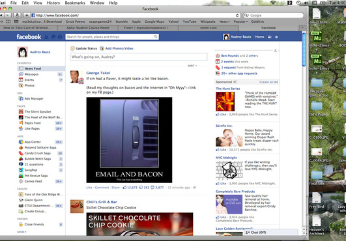Open the SORT dropdown above the news feed

tap(192, 66)
